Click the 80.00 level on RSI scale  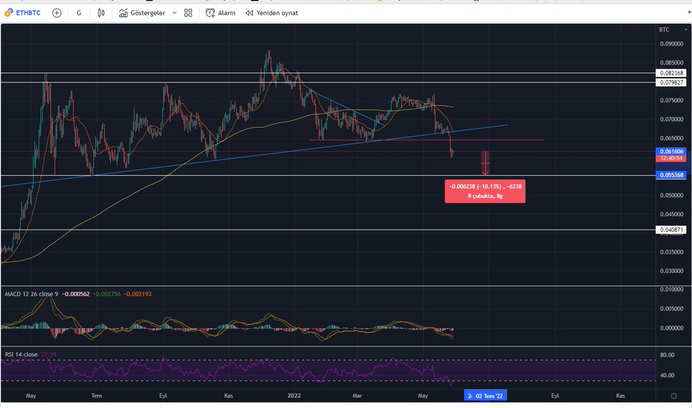[667, 355]
